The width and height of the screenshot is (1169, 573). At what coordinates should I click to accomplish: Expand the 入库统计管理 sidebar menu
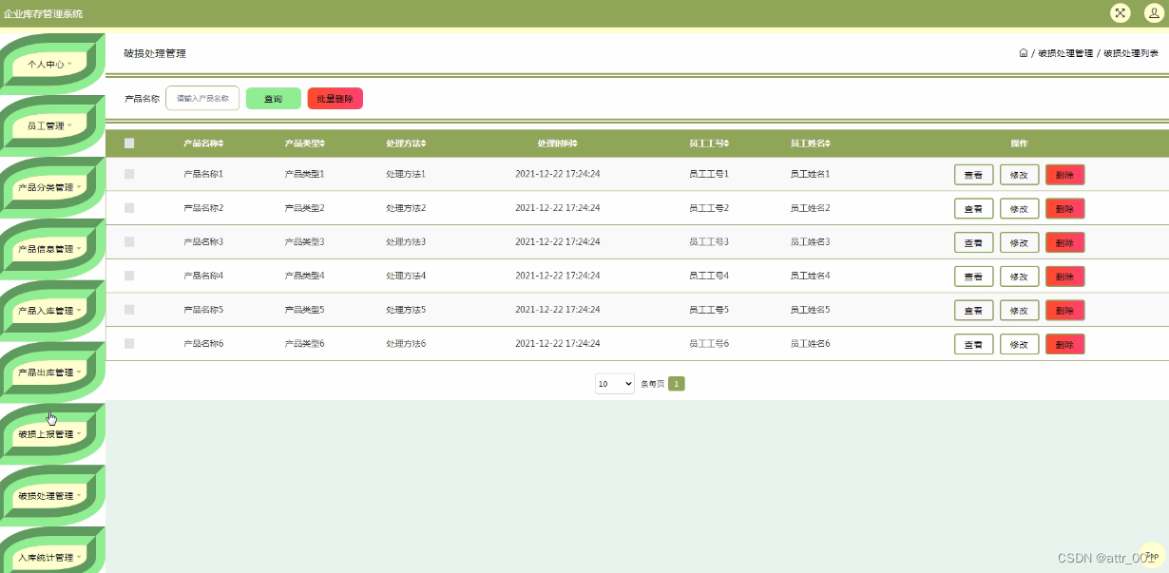point(51,558)
